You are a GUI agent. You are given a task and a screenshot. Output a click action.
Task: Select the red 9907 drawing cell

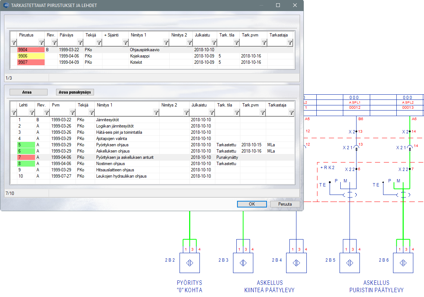coord(31,63)
